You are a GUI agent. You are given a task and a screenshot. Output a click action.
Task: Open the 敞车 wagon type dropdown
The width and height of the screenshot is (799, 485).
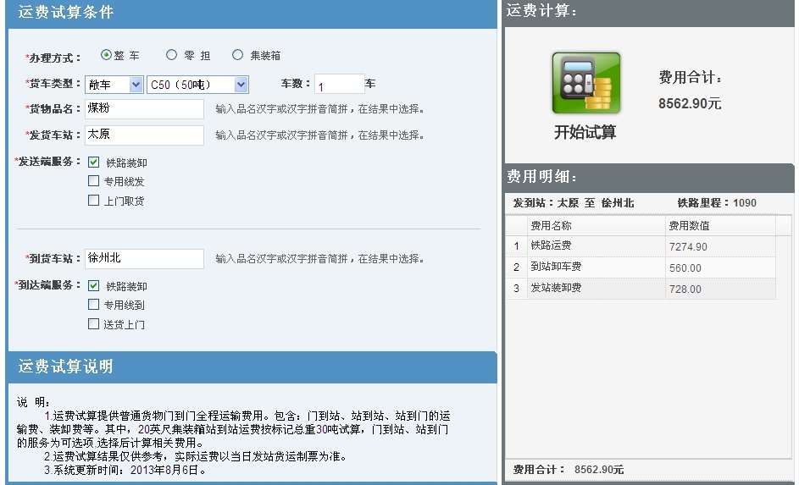[x=114, y=85]
